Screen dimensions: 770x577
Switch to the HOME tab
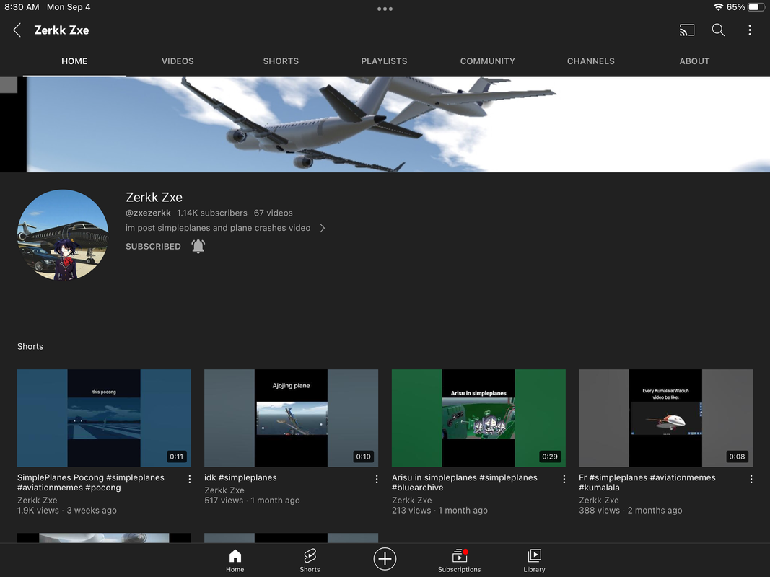pyautogui.click(x=74, y=61)
